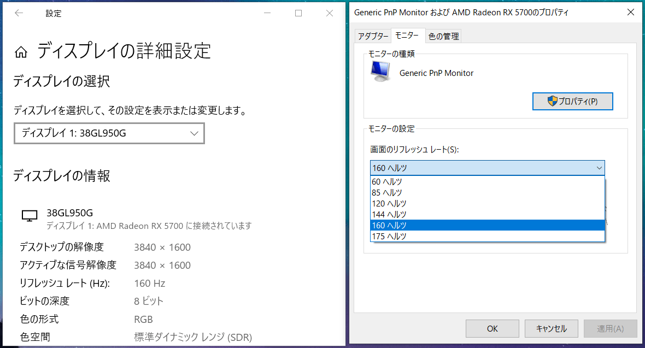Confirm with the OK button

[x=492, y=329]
